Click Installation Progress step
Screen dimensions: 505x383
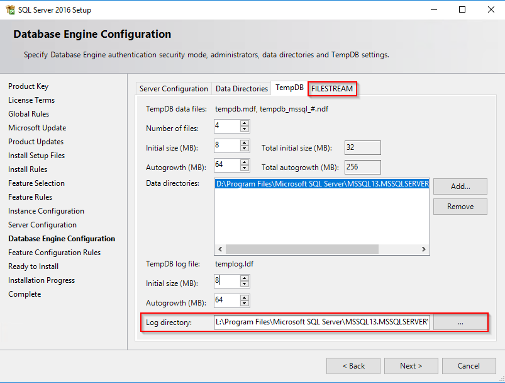42,280
